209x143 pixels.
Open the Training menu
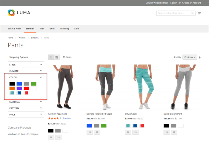coord(64,29)
